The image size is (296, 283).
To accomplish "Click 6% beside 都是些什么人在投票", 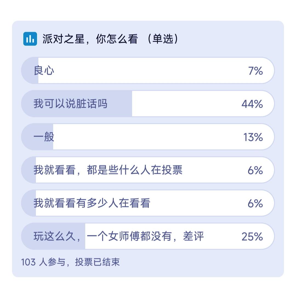I will coord(255,170).
